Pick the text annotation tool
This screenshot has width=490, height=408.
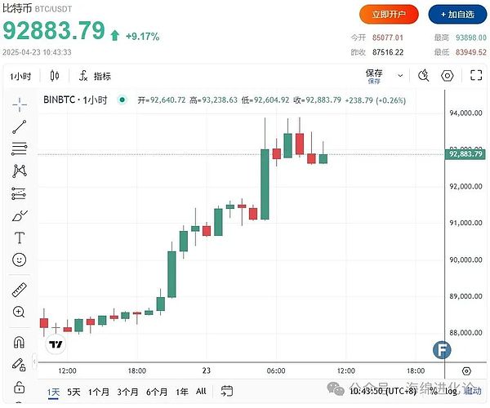(x=20, y=238)
